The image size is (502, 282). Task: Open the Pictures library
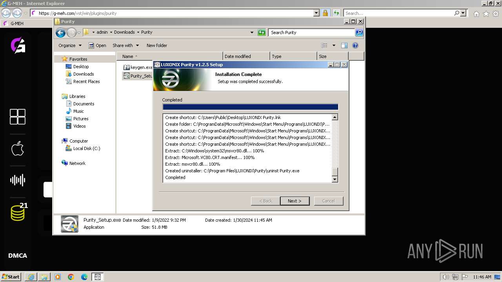81,119
